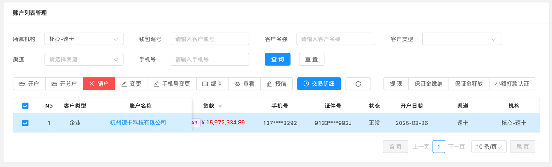
Task: Focus the 客户名称 input field
Action: tap(336, 39)
